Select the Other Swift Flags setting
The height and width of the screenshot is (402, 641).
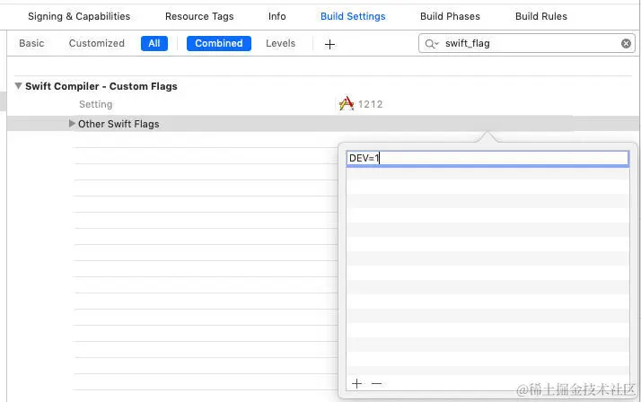coord(119,124)
